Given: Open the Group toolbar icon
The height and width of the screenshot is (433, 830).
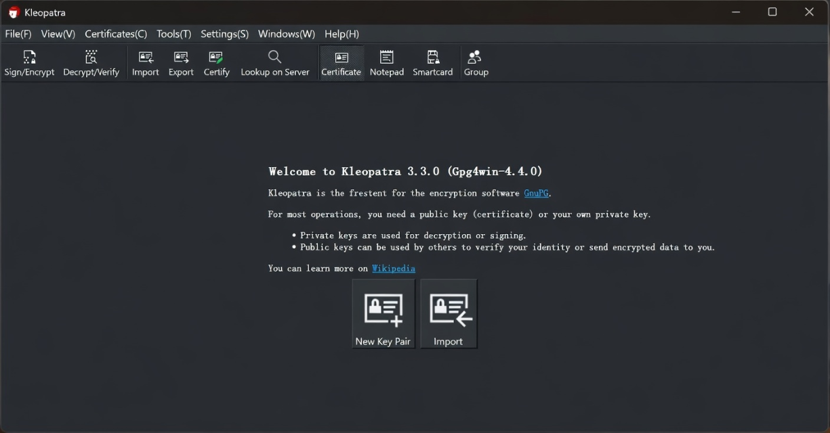Looking at the screenshot, I should pyautogui.click(x=476, y=64).
